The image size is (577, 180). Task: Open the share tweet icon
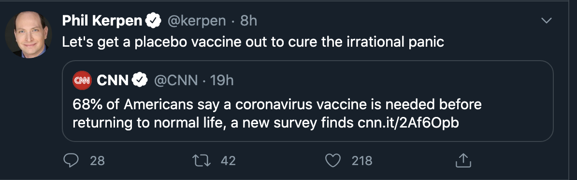tap(463, 161)
